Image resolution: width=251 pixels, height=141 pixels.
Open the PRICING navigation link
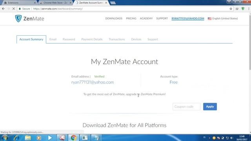131,18
